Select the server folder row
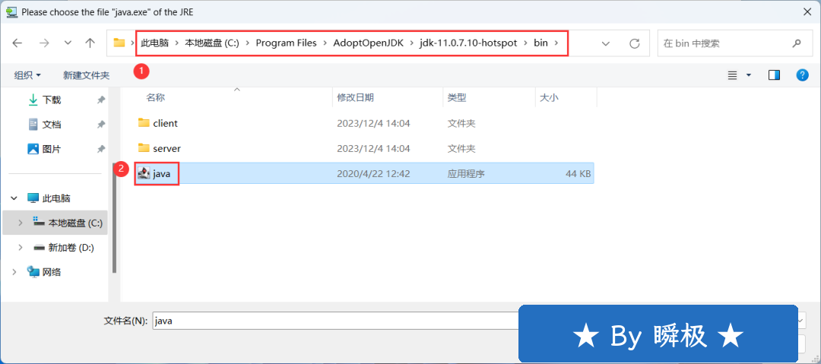The width and height of the screenshot is (821, 364). (x=166, y=148)
